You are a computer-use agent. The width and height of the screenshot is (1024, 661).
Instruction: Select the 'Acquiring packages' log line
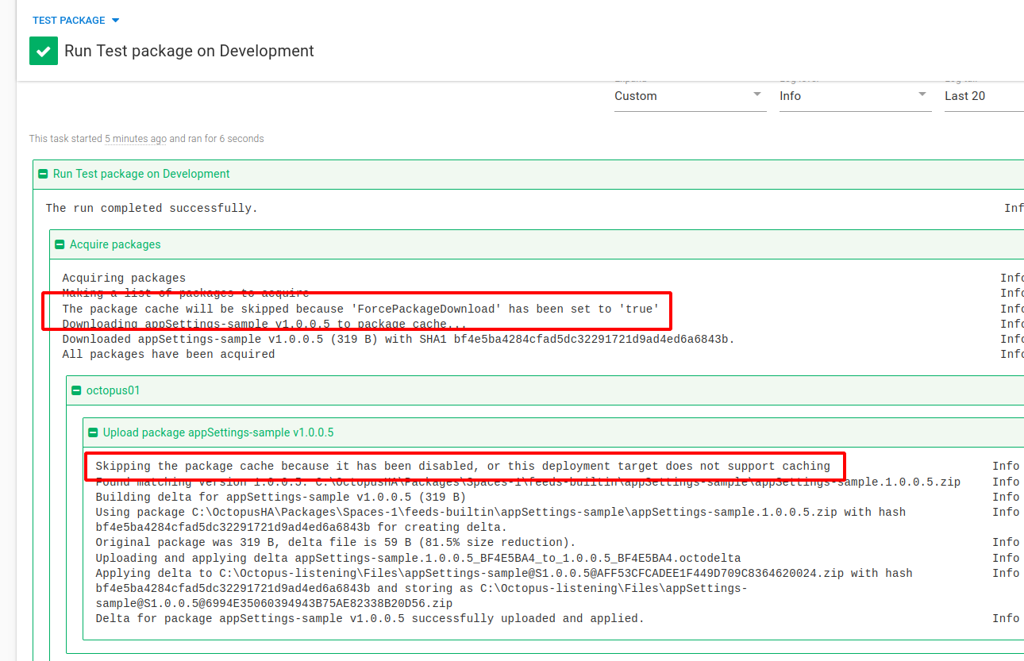point(124,279)
